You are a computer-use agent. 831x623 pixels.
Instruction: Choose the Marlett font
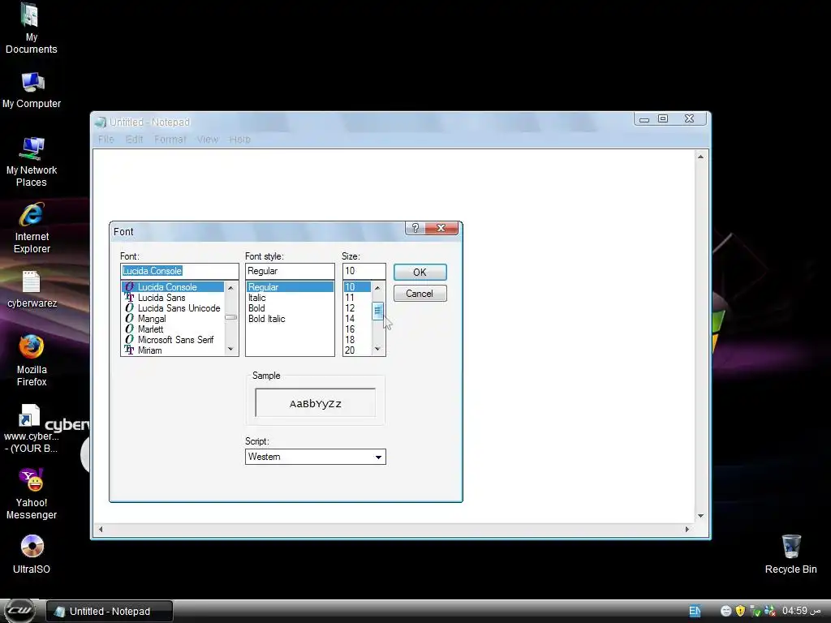click(173, 329)
